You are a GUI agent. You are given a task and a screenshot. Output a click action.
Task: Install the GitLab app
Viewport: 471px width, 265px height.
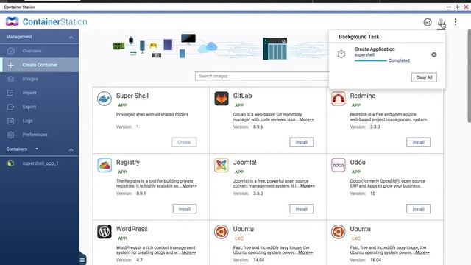tap(301, 142)
